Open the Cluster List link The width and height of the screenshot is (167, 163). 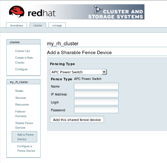click(23, 51)
